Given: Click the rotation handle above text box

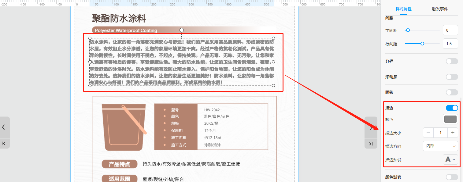Looking at the screenshot, I should (182, 30).
